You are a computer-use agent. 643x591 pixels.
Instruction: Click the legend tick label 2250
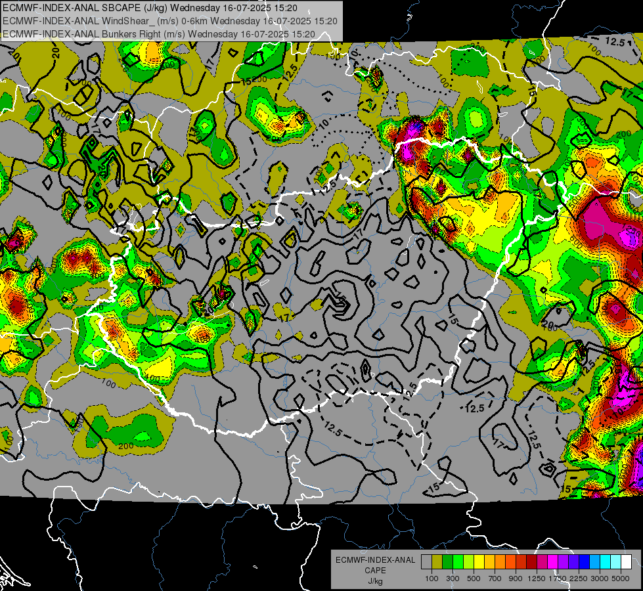click(x=579, y=579)
